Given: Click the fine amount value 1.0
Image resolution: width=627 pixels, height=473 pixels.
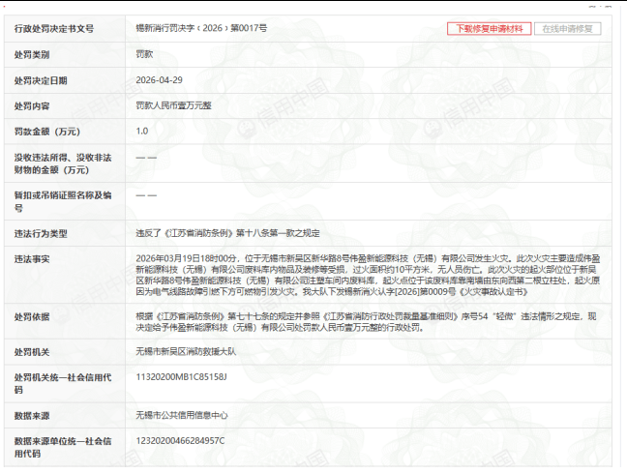Looking at the screenshot, I should [142, 132].
